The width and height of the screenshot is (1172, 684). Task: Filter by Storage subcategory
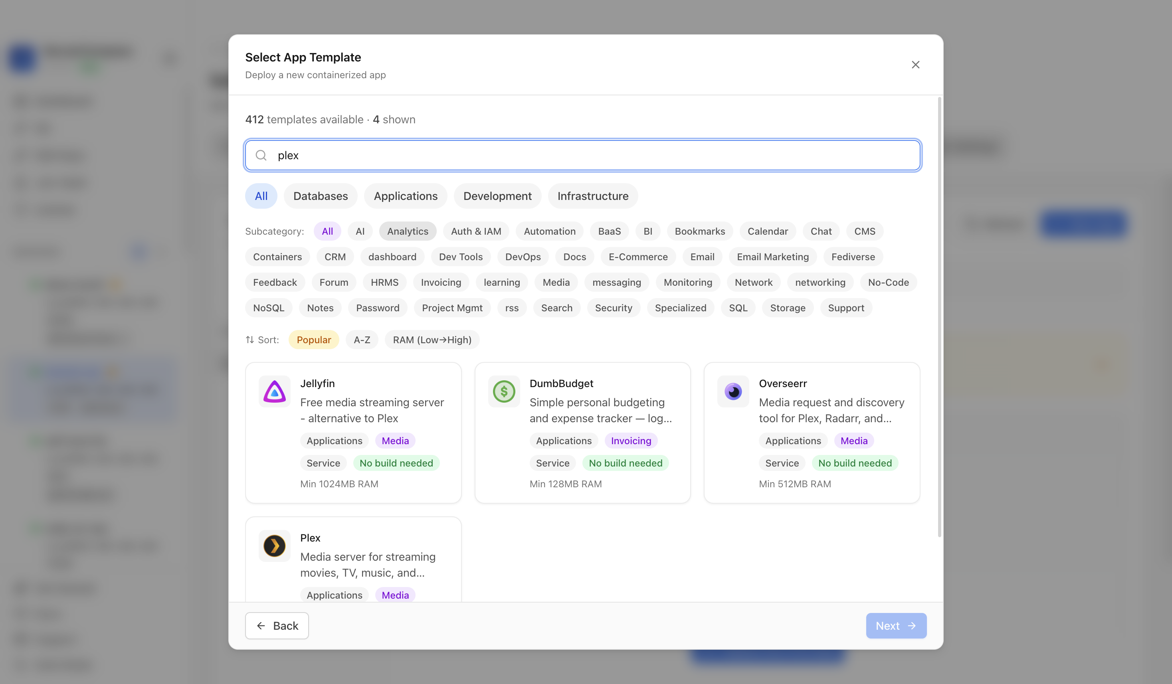tap(787, 308)
